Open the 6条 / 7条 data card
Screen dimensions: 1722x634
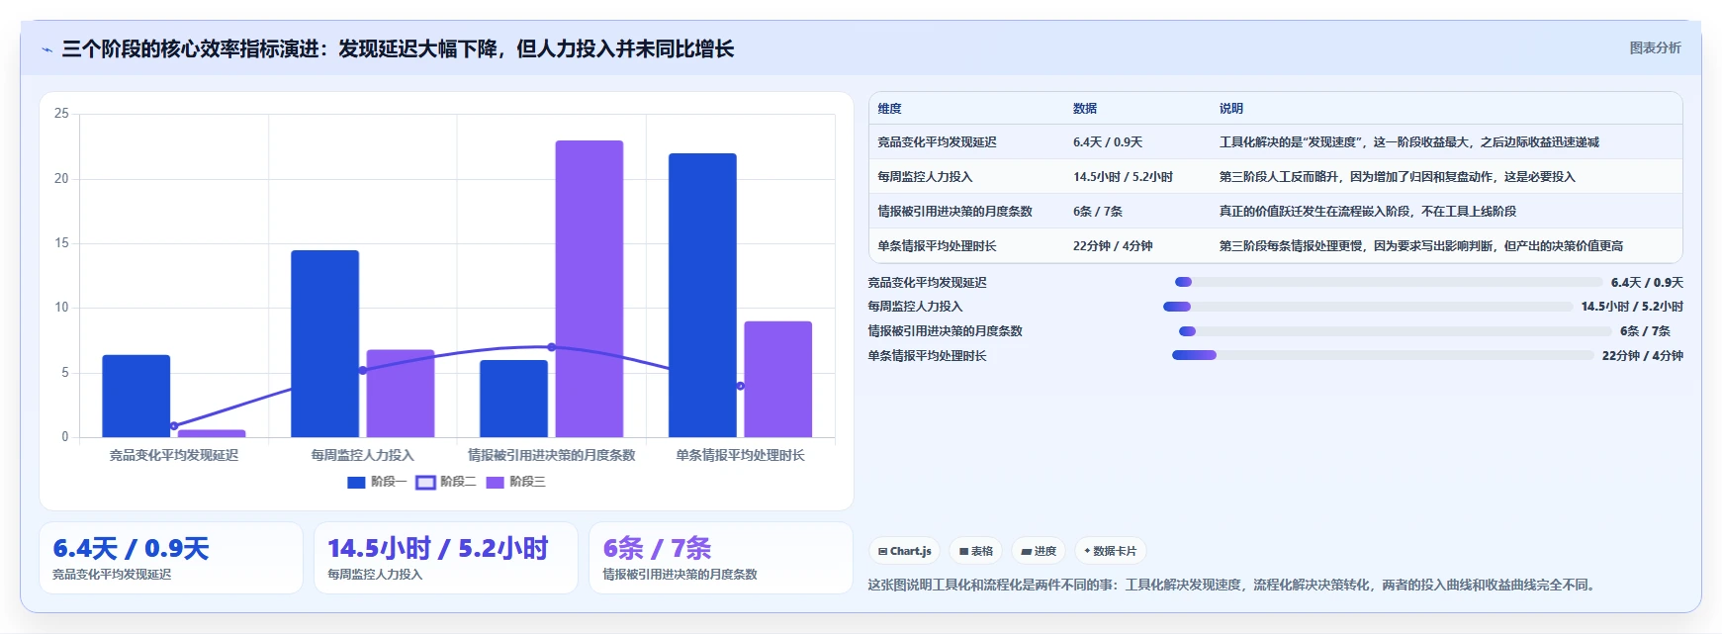[721, 558]
